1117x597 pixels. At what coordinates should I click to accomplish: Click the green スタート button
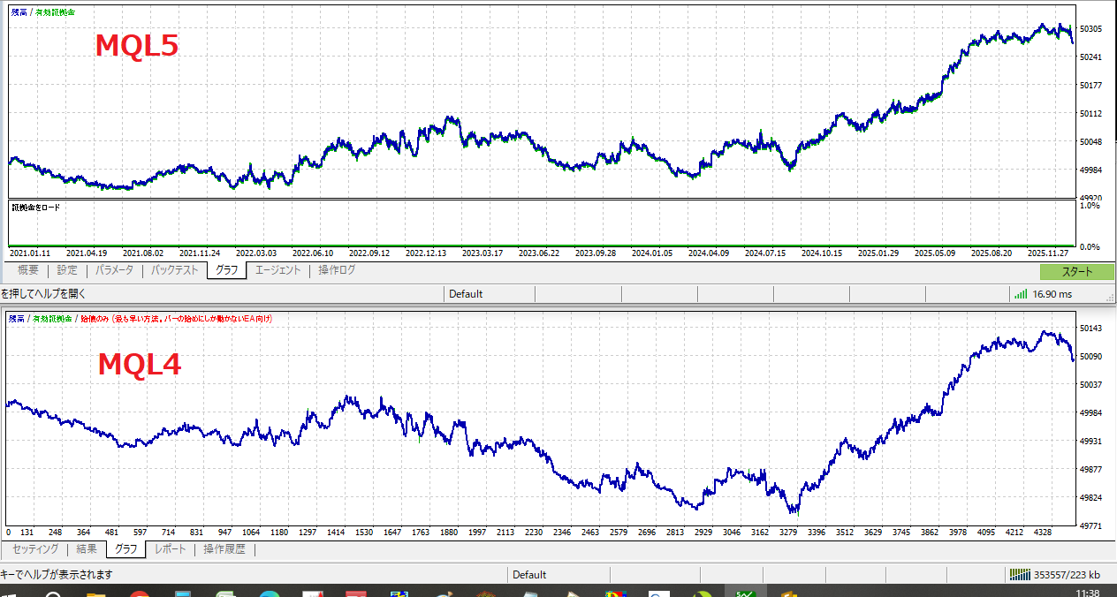[x=1076, y=272]
